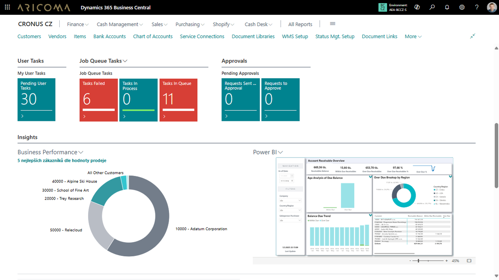Open the Business Performance chart selector
Viewport: 499px width, 280px height.
80,152
